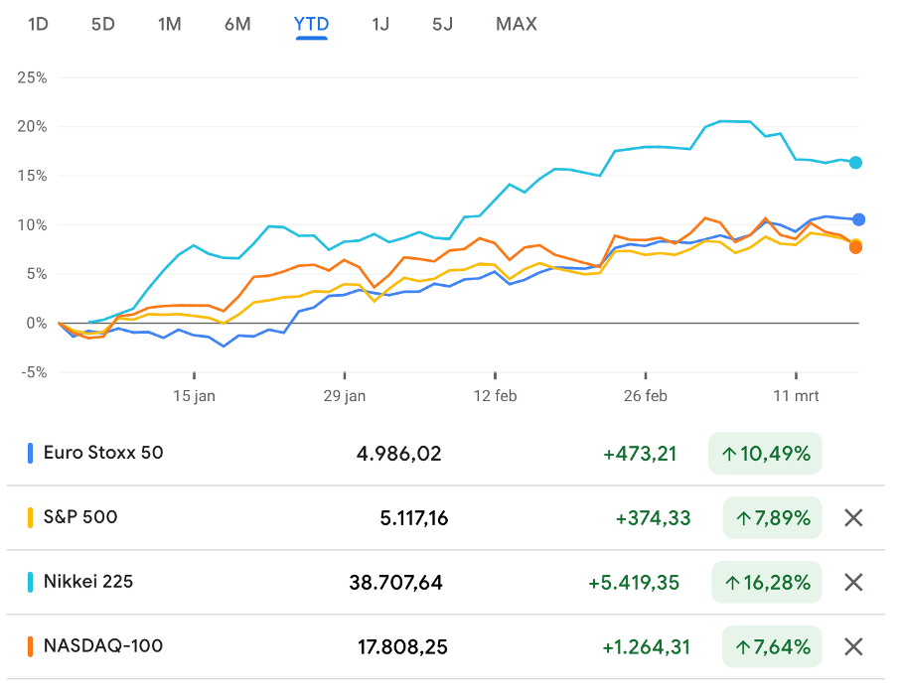
Task: Click the 15 jan axis label
Action: point(195,396)
